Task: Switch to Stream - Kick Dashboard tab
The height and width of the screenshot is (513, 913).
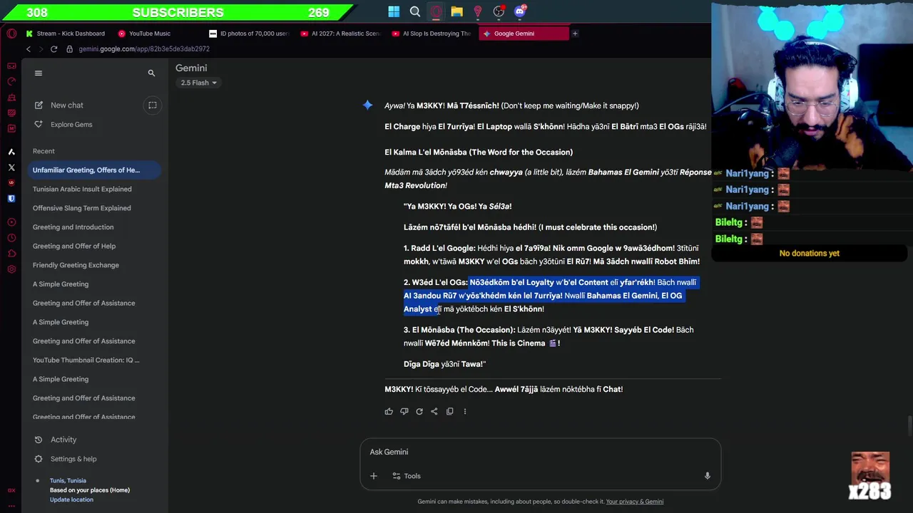Action: pyautogui.click(x=66, y=33)
